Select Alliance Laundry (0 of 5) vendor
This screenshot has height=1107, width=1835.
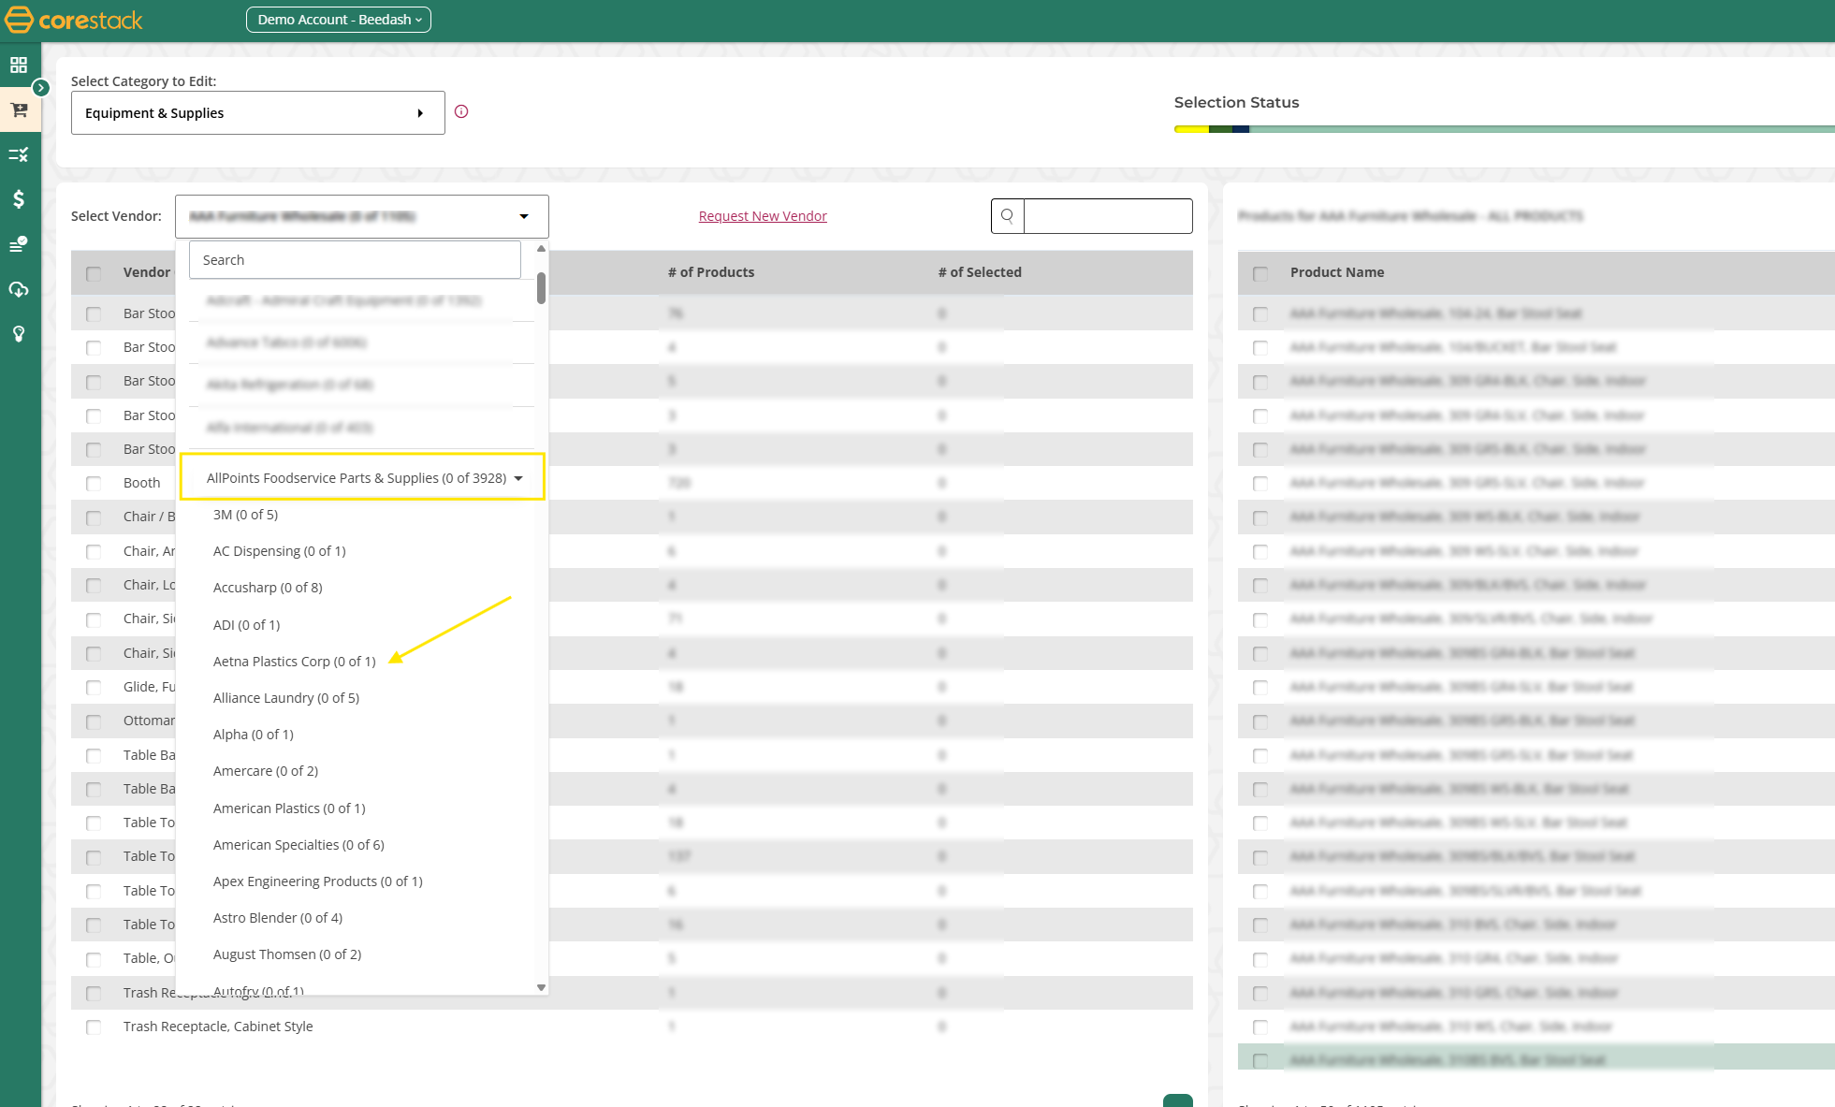[x=285, y=698]
